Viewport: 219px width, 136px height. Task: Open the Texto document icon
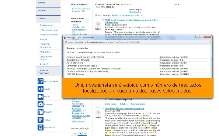[x=40, y=120]
